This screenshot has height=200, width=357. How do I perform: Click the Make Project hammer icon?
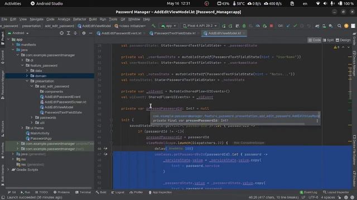[x=154, y=26]
